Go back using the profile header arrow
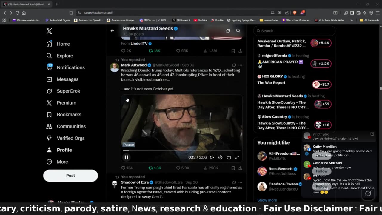The image size is (382, 215). 112,30
